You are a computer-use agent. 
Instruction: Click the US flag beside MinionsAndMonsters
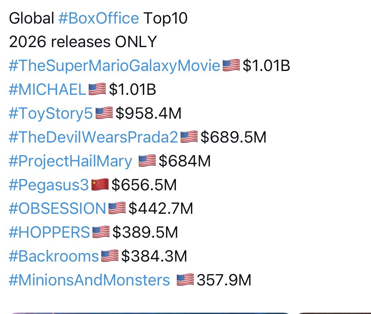click(185, 280)
